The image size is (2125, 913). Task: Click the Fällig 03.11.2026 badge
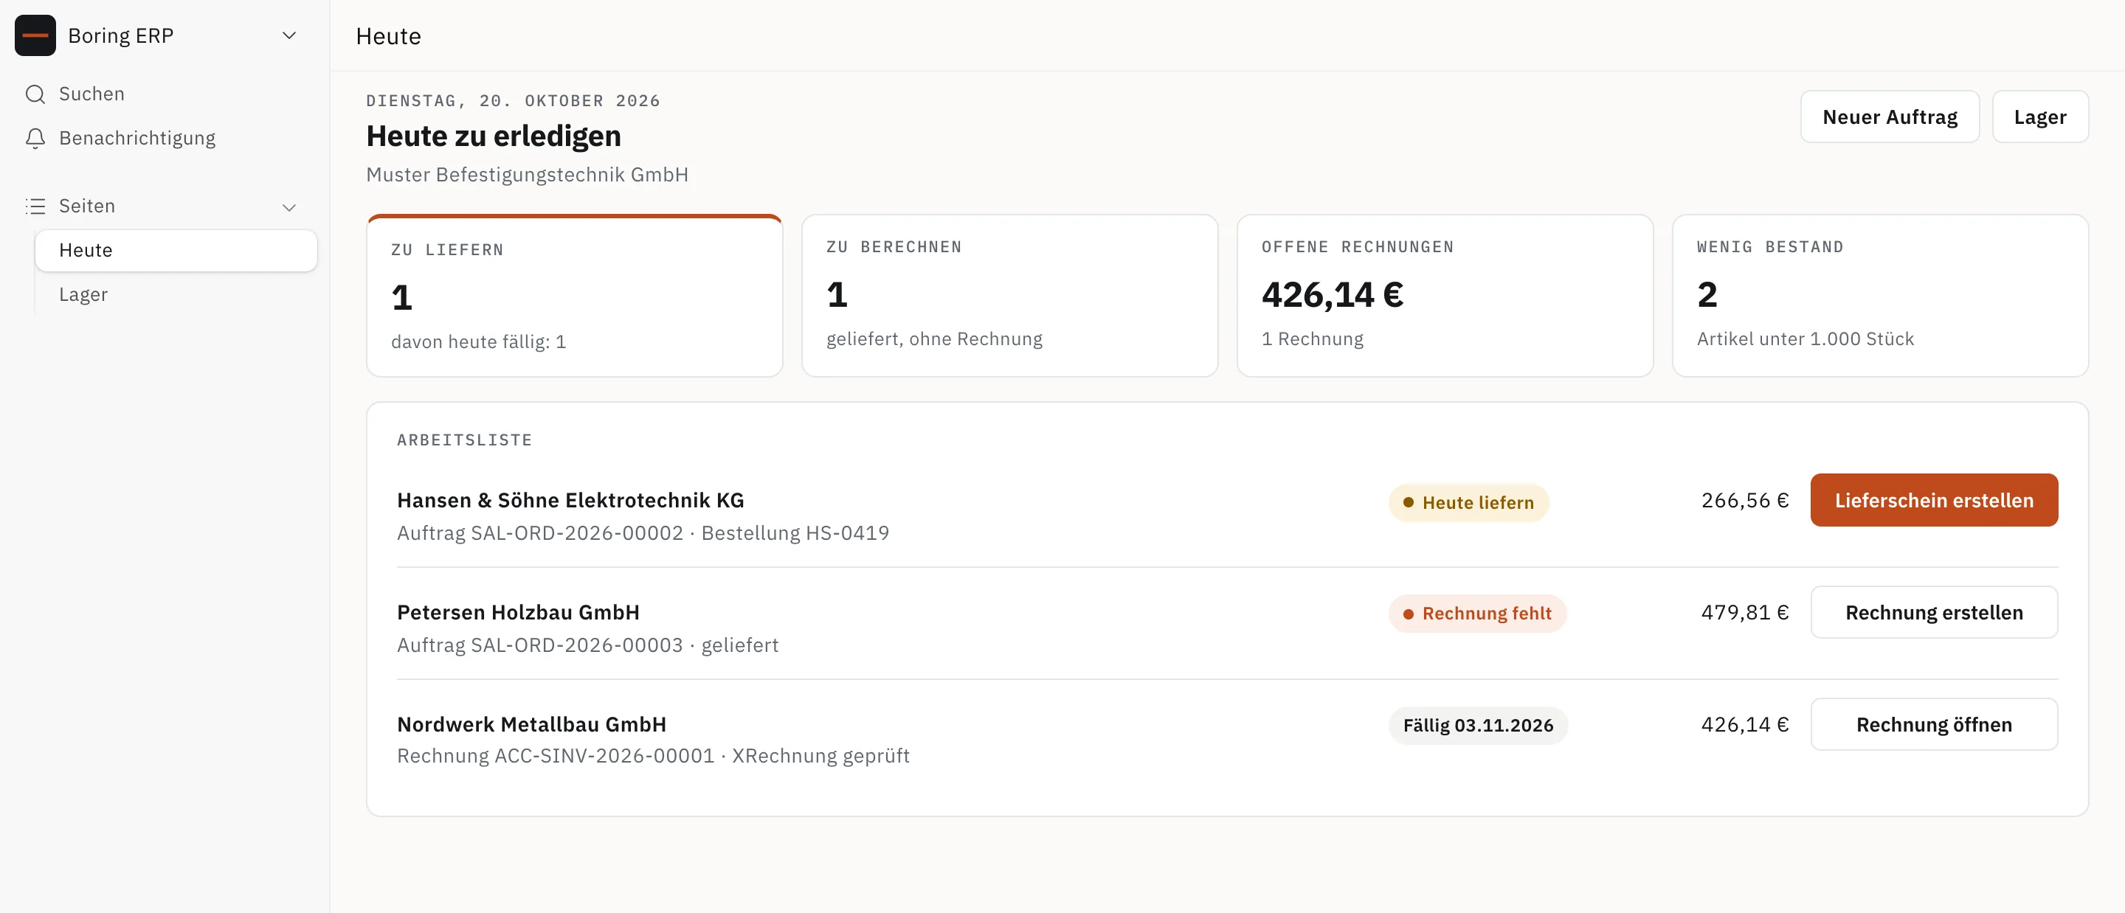pos(1478,726)
